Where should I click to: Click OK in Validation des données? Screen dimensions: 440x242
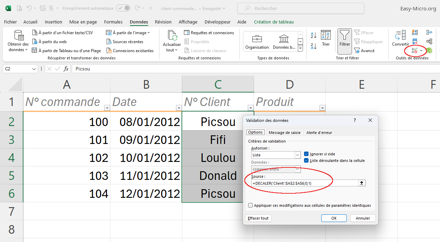[334, 218]
